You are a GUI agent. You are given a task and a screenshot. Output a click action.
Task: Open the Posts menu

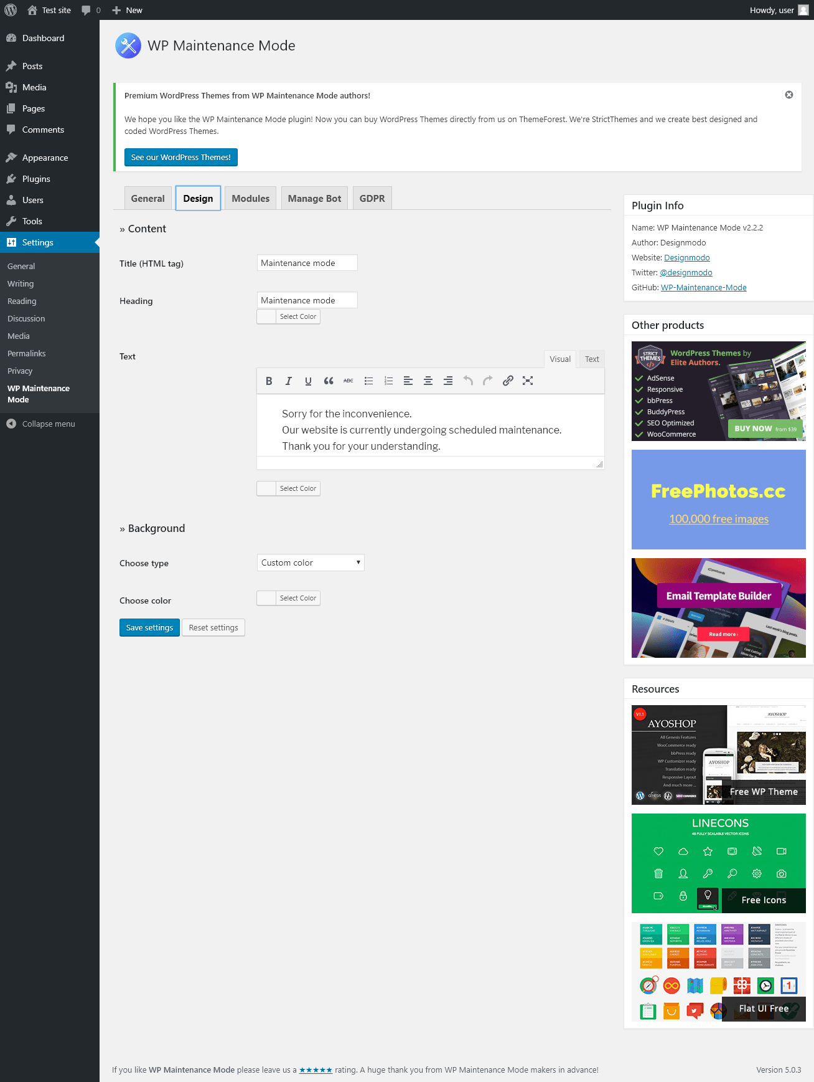coord(50,66)
